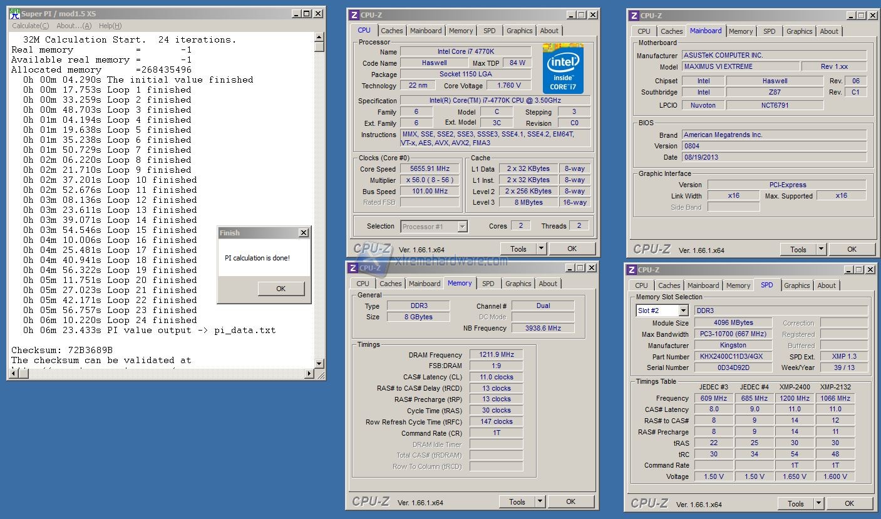Screen dimensions: 881x519
Task: Click CPU-Z icon in Memory window title
Action: pyautogui.click(x=354, y=268)
